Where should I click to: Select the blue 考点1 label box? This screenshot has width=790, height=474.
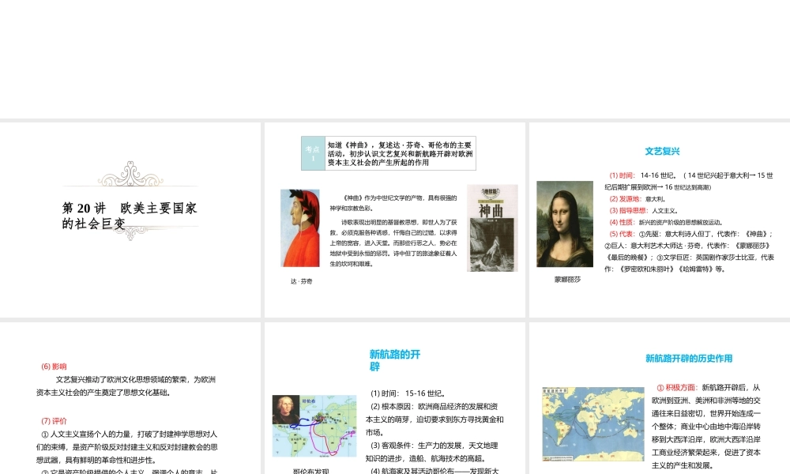pyautogui.click(x=313, y=153)
